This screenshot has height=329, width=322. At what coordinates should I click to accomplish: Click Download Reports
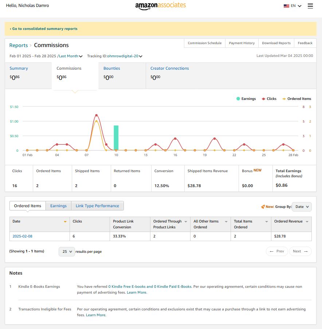[276, 43]
